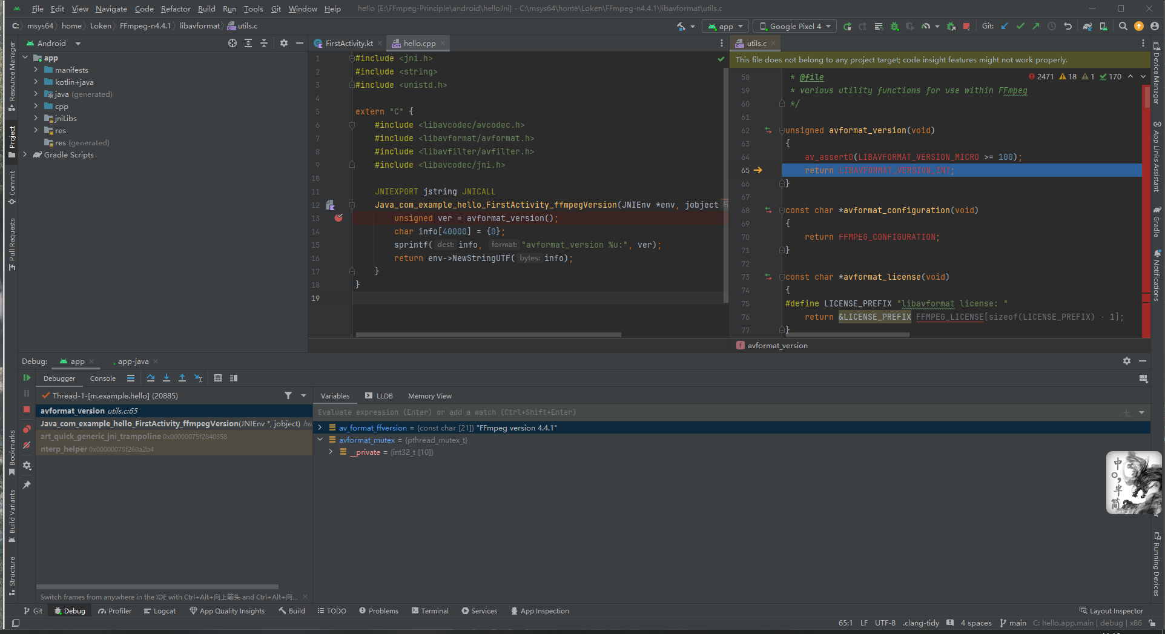Stop the debug session with red square
This screenshot has height=634, width=1165.
(27, 410)
